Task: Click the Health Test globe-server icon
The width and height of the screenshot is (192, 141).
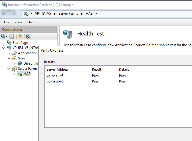Action: pos(68,34)
